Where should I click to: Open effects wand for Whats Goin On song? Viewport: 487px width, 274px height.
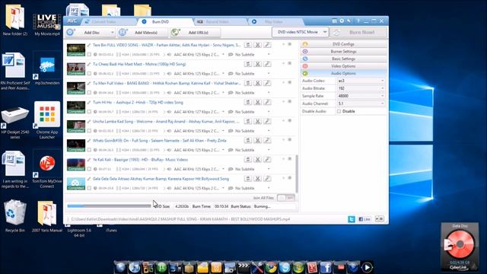click(267, 140)
